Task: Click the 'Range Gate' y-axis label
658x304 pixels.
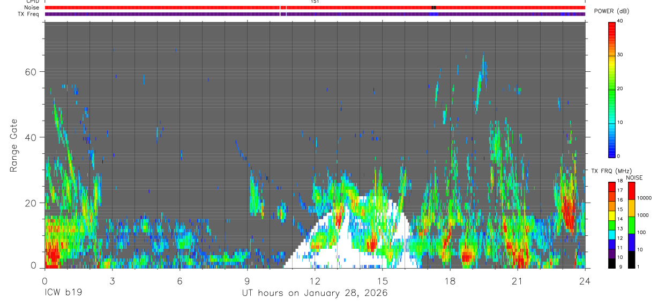Action: tap(13, 145)
